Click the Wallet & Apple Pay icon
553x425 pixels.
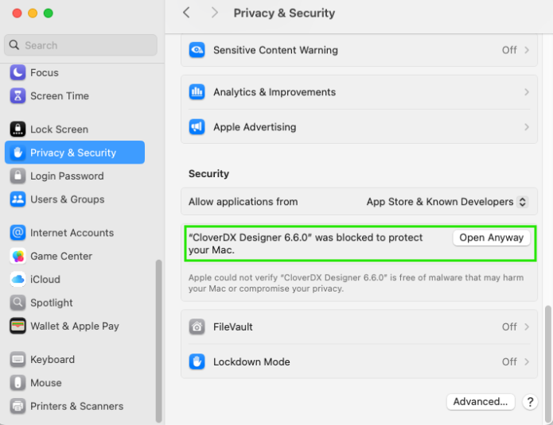point(18,326)
